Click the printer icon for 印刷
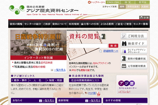 [141, 18]
